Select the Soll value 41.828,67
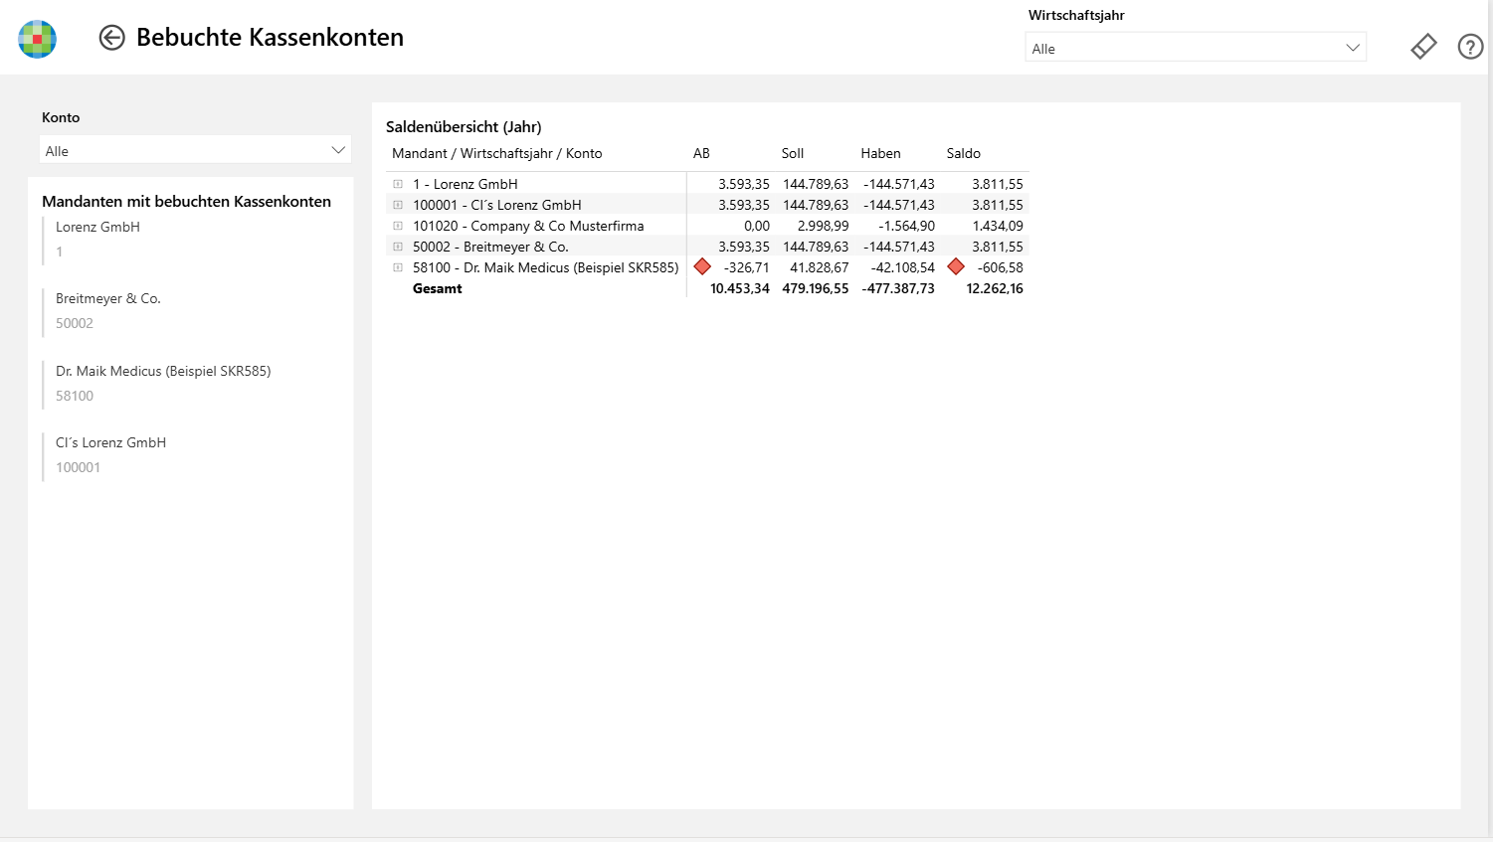Screen dimensions: 1493x842 point(820,267)
